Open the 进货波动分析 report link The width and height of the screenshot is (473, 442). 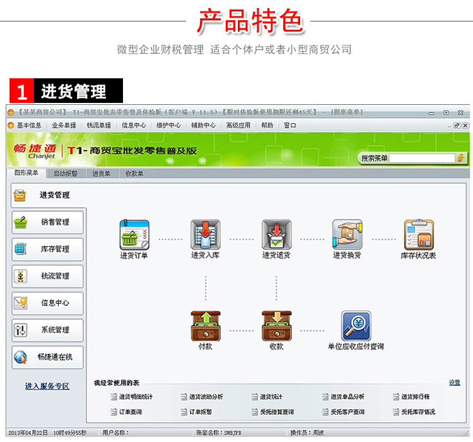tap(206, 397)
